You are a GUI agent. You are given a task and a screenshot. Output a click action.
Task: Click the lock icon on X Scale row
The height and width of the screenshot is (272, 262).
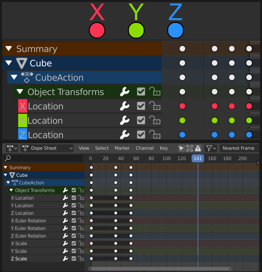click(81, 243)
